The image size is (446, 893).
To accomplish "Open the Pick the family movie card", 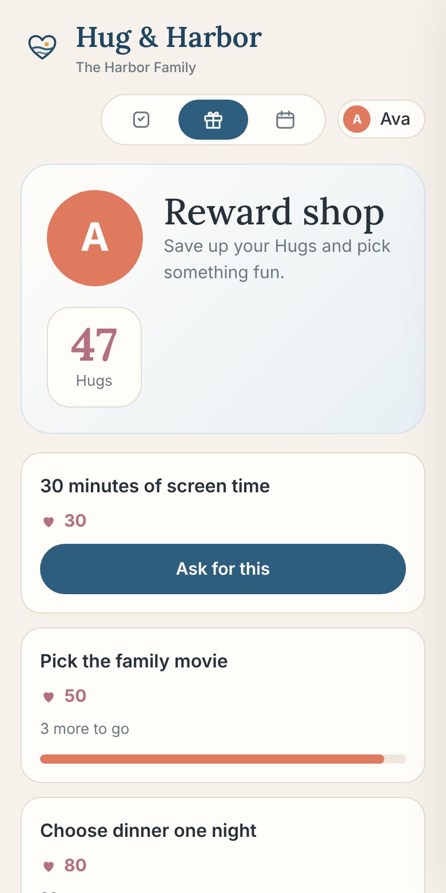I will 223,705.
